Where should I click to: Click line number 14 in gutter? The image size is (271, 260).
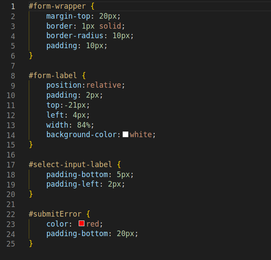pyautogui.click(x=11, y=135)
